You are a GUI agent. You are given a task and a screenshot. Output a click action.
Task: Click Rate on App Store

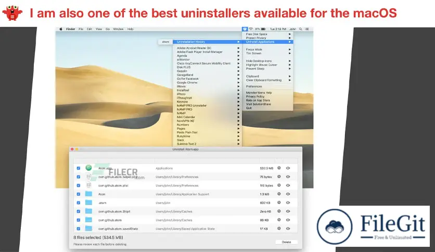(x=268, y=100)
